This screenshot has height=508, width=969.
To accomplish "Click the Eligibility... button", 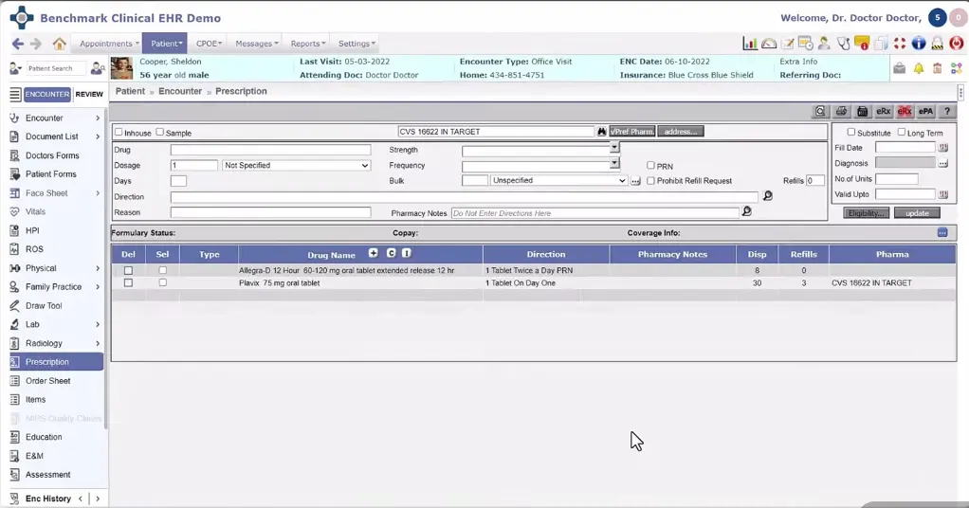I will 866,213.
